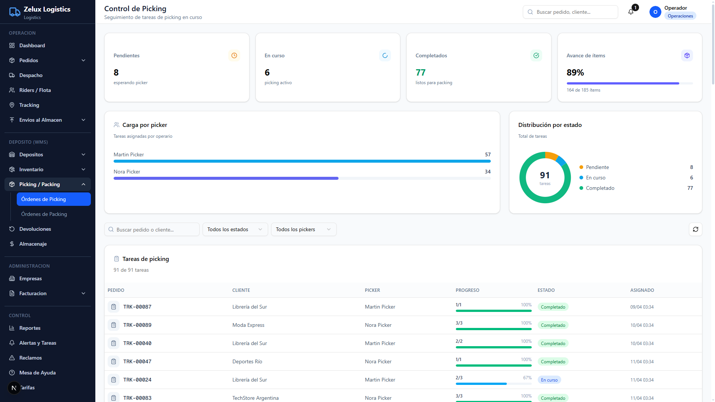
Task: Go to Órdenes de Packing
Action: point(54,214)
